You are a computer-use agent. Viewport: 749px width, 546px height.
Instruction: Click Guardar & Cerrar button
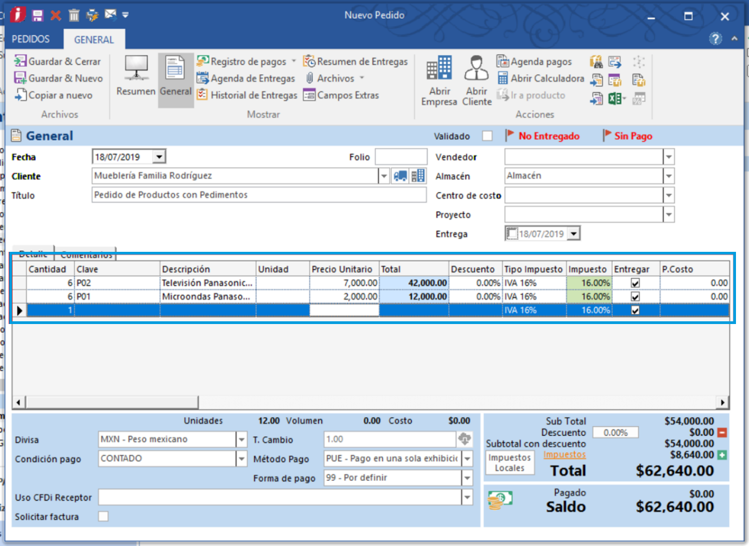pos(58,61)
